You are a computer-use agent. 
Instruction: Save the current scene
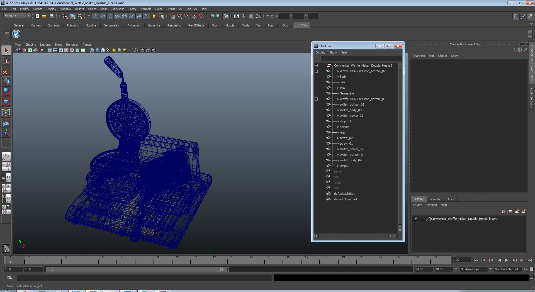pos(52,16)
